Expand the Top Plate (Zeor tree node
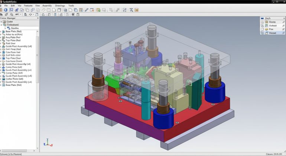Image resolution: width=286 pixels, height=156 pixels. point(1,58)
